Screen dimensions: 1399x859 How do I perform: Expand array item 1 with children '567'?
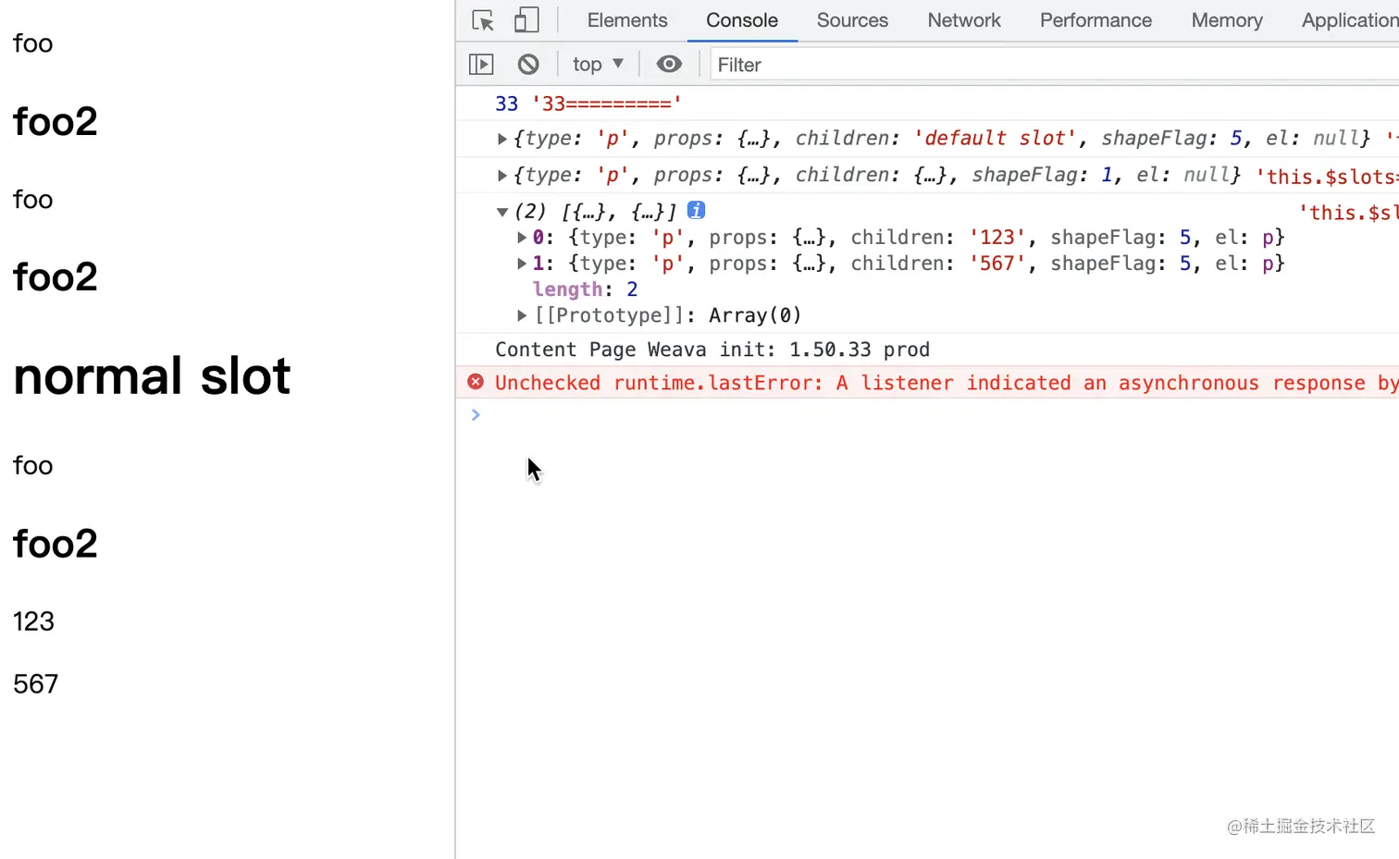tap(522, 264)
